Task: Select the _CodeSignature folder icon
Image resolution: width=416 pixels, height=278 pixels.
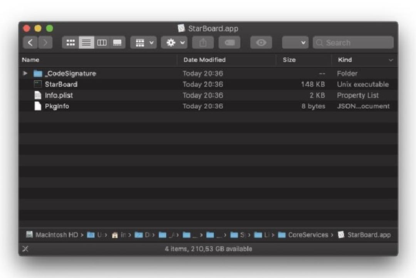Action: 38,74
